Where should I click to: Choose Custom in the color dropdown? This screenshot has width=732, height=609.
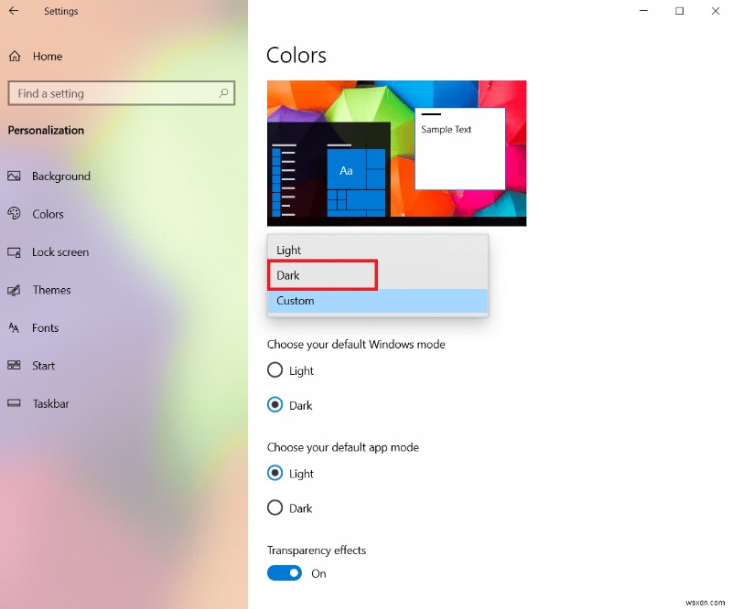tap(378, 301)
